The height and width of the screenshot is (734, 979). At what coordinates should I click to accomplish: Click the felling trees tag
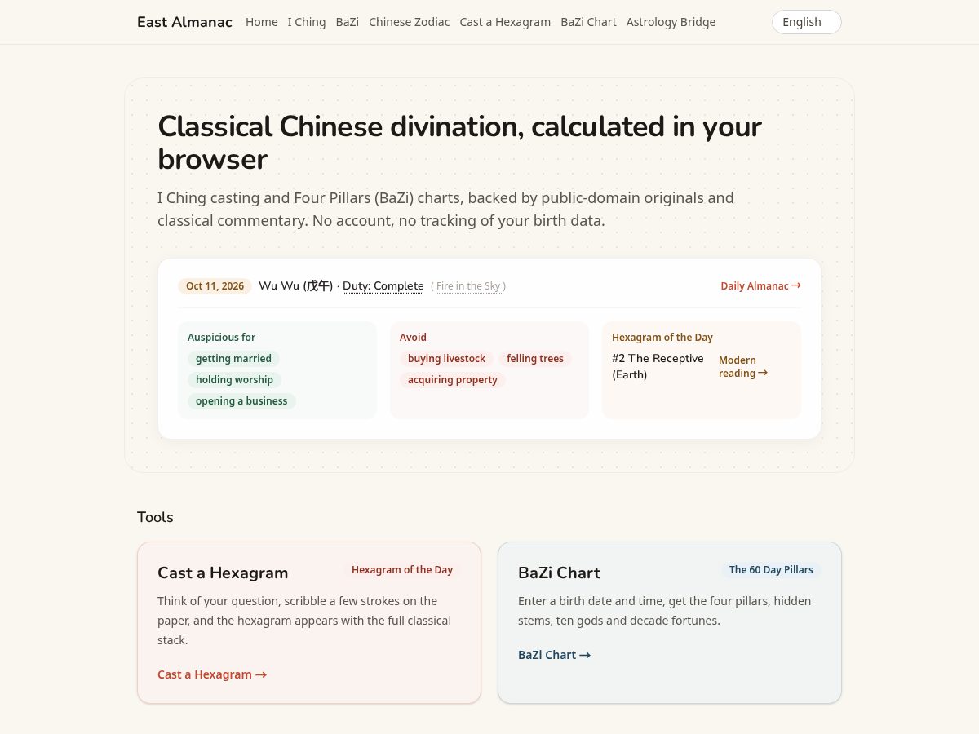[535, 359]
